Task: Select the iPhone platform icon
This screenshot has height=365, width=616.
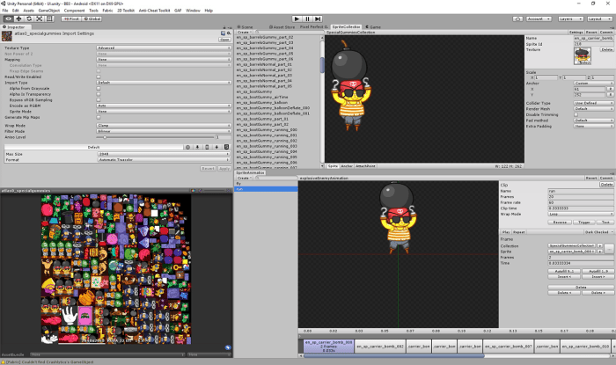Action: click(207, 147)
